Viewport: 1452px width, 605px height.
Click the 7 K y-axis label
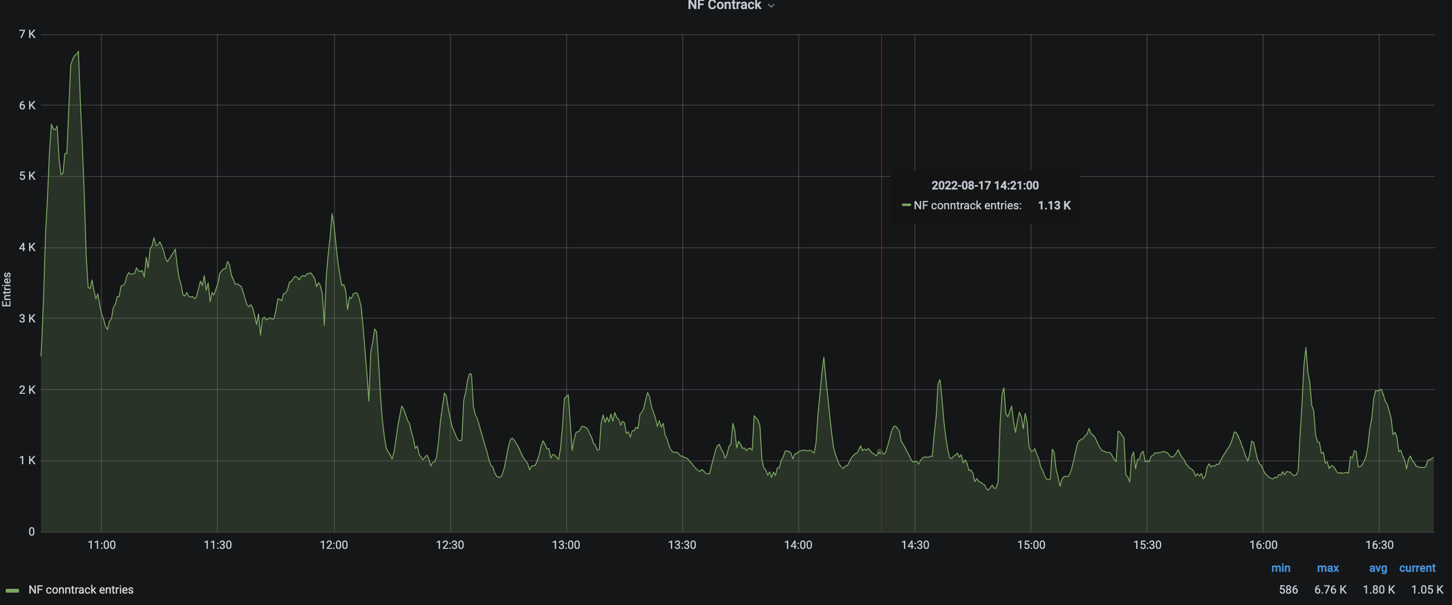27,34
